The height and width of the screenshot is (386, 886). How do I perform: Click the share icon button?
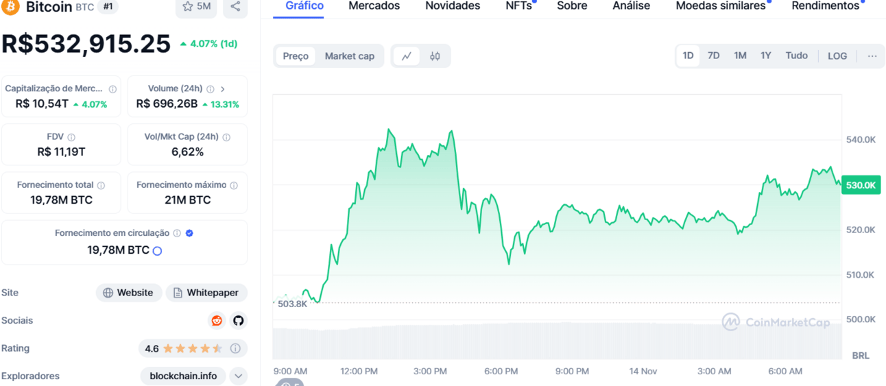tap(235, 7)
